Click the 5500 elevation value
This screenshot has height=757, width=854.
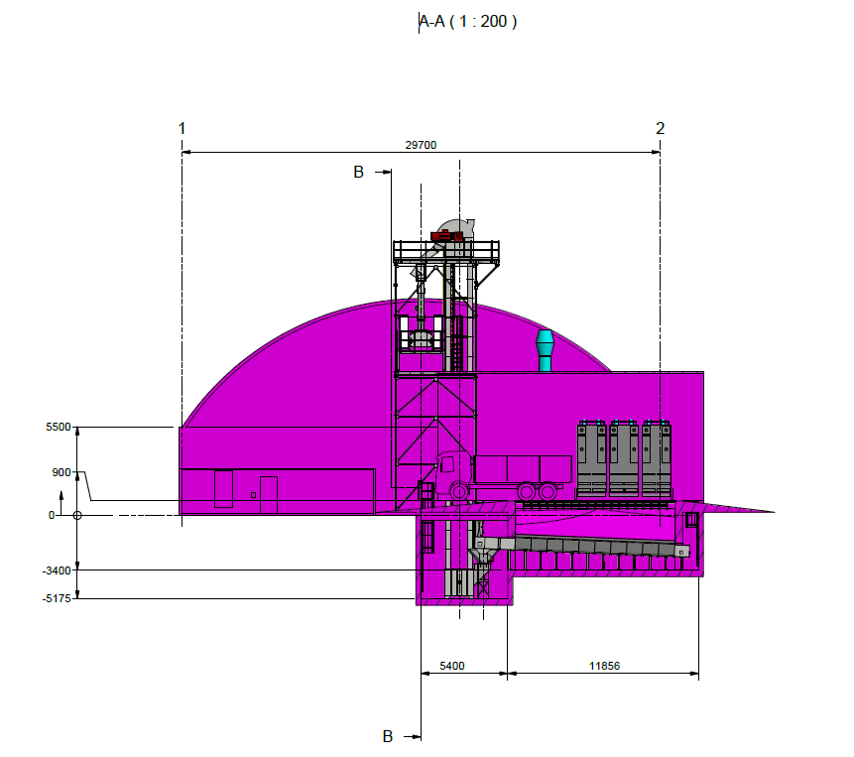coord(59,427)
